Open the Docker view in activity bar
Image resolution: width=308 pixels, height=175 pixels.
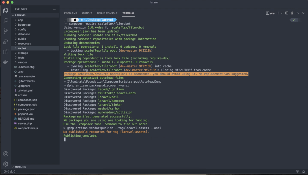[6, 62]
